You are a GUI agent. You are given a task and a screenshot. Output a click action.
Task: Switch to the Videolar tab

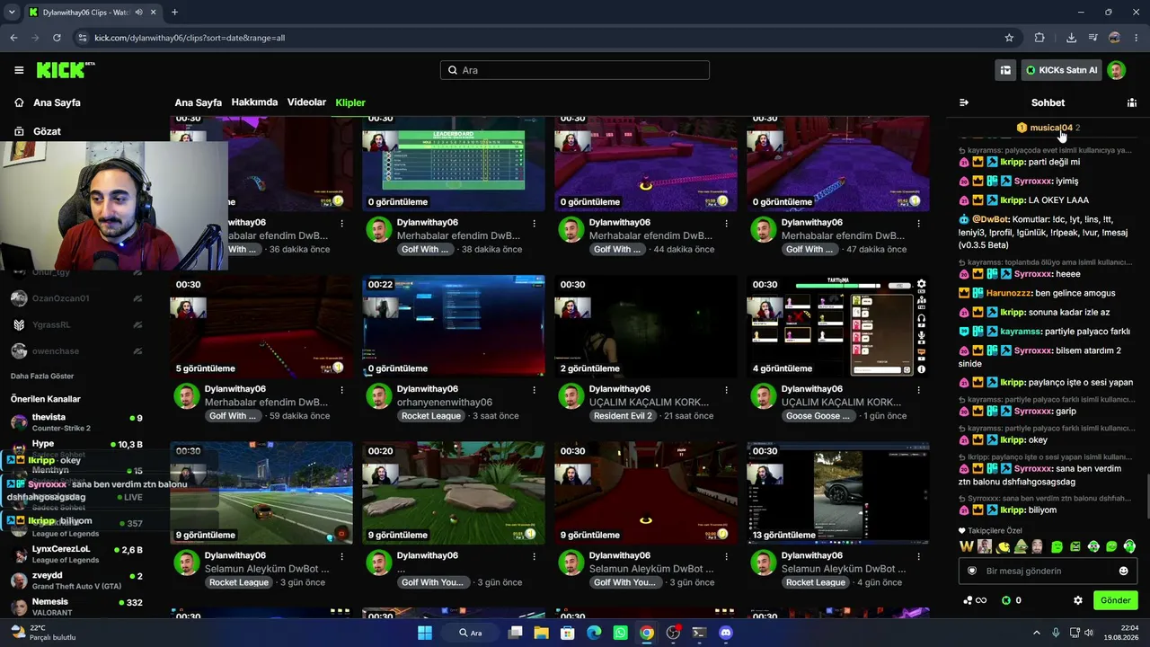point(306,102)
